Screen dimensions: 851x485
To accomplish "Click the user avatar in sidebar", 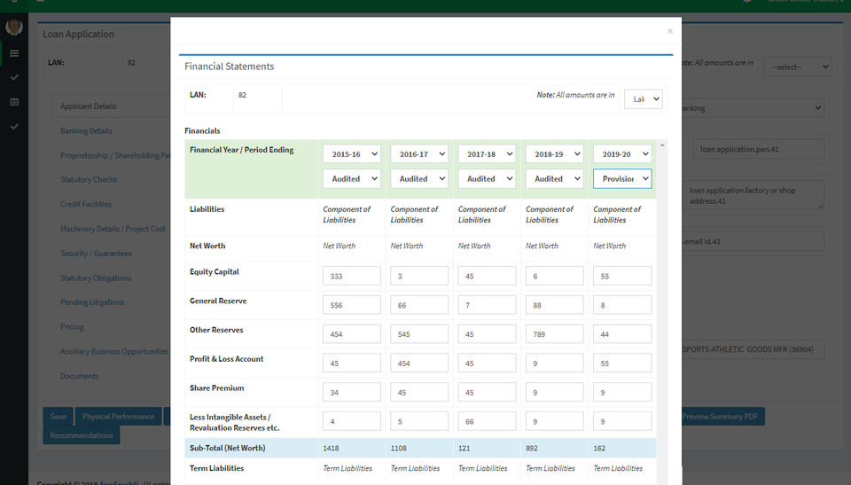I will (x=14, y=27).
